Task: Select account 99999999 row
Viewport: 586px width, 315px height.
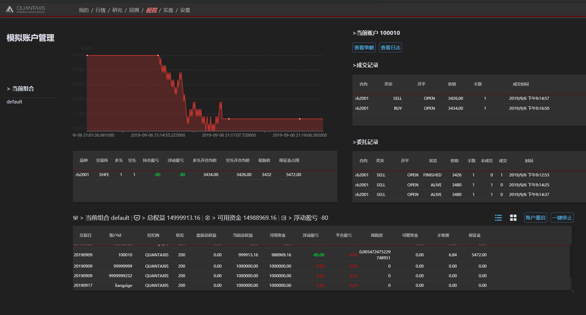Action: coord(280,266)
